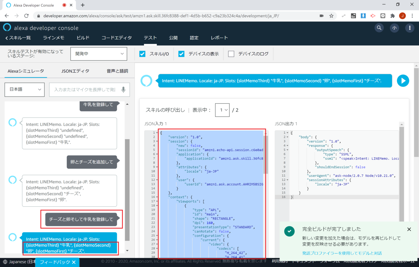This screenshot has width=419, height=267.
Task: Open the Chrome profile avatar J
Action: point(402,16)
